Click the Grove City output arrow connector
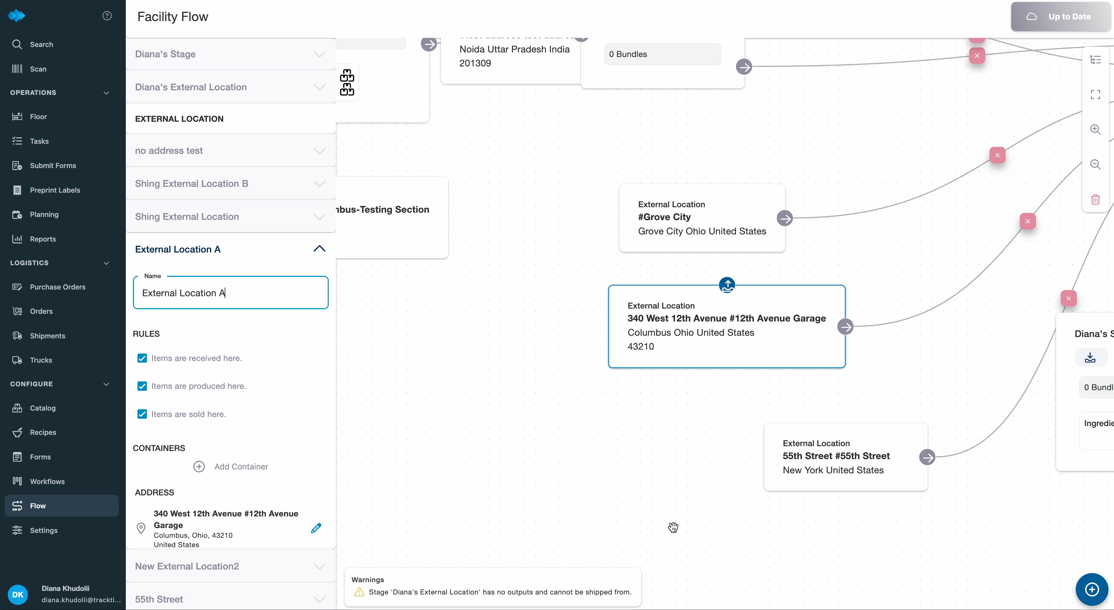1114x610 pixels. click(785, 218)
